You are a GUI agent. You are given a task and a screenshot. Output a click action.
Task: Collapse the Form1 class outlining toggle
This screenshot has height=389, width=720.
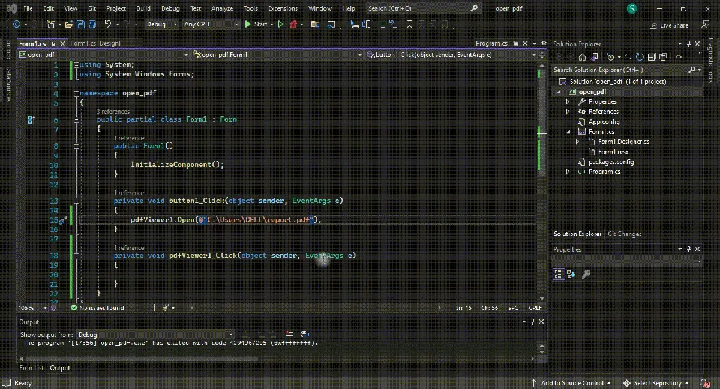76,120
